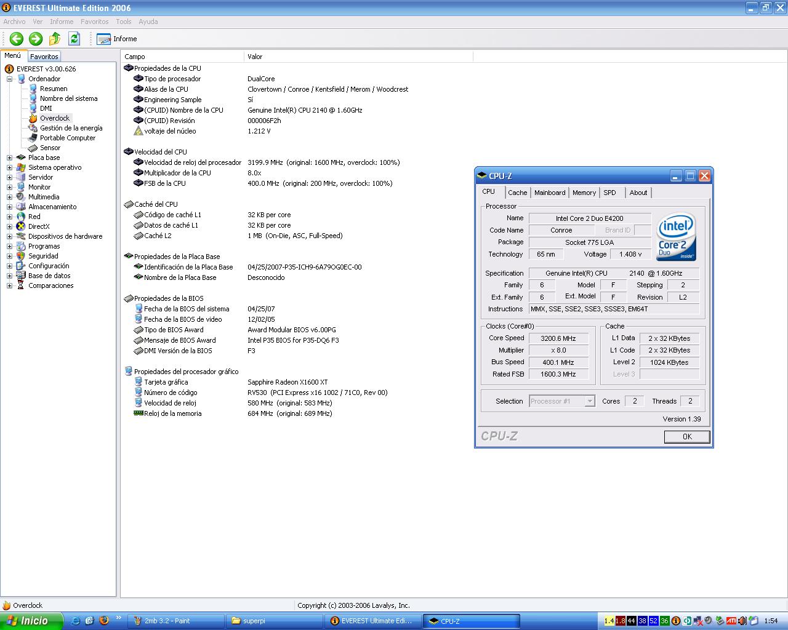Expand the Almacenamiento tree node

(9, 207)
